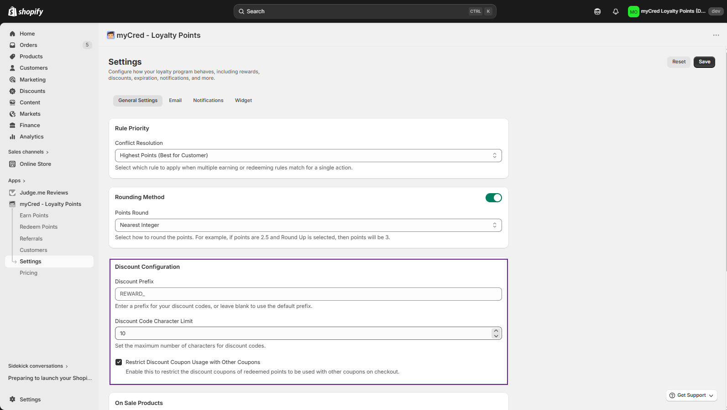Viewport: 727px width, 410px height.
Task: Uncheck Restrict Discount Coupon Usage checkbox
Action: (x=119, y=362)
